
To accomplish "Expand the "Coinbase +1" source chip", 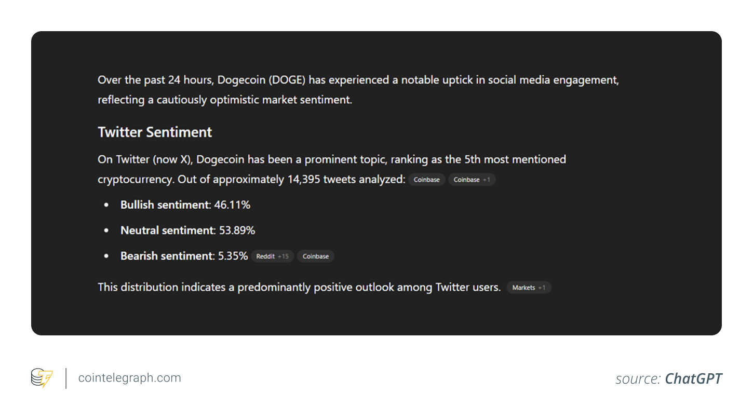I will 472,180.
